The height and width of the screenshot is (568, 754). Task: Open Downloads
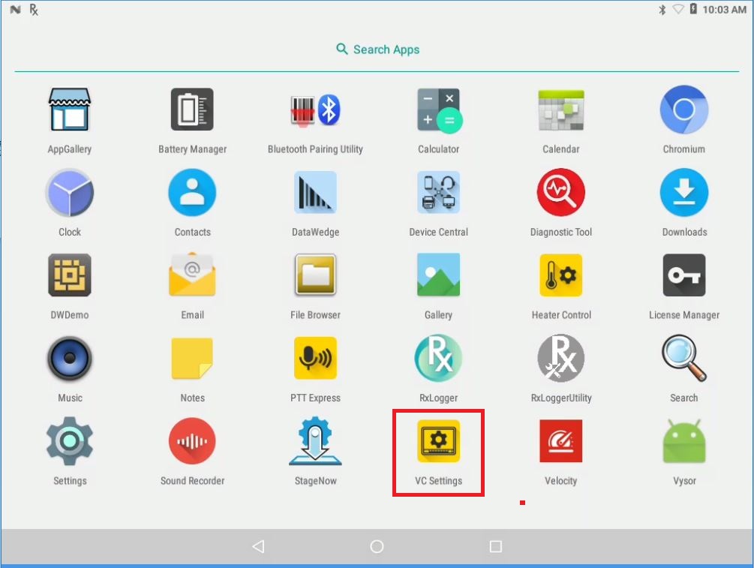(683, 192)
